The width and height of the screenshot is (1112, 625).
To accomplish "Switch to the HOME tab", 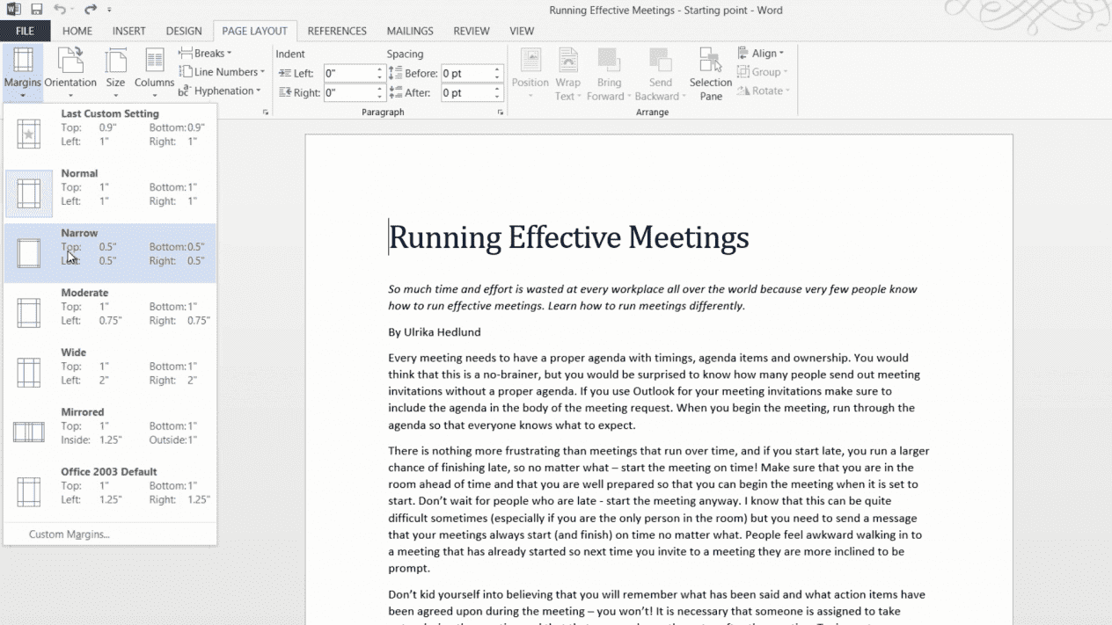I will [x=77, y=31].
